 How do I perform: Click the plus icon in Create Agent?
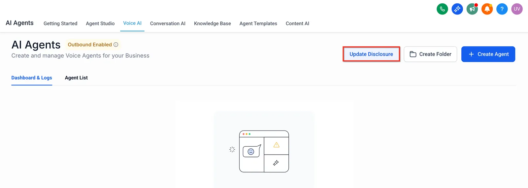(471, 54)
